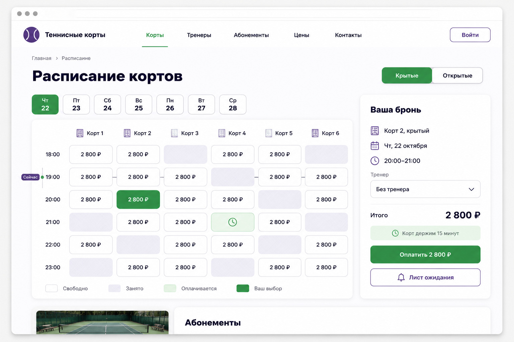Click the Занято legend swatch
The width and height of the screenshot is (514, 342).
pyautogui.click(x=114, y=288)
